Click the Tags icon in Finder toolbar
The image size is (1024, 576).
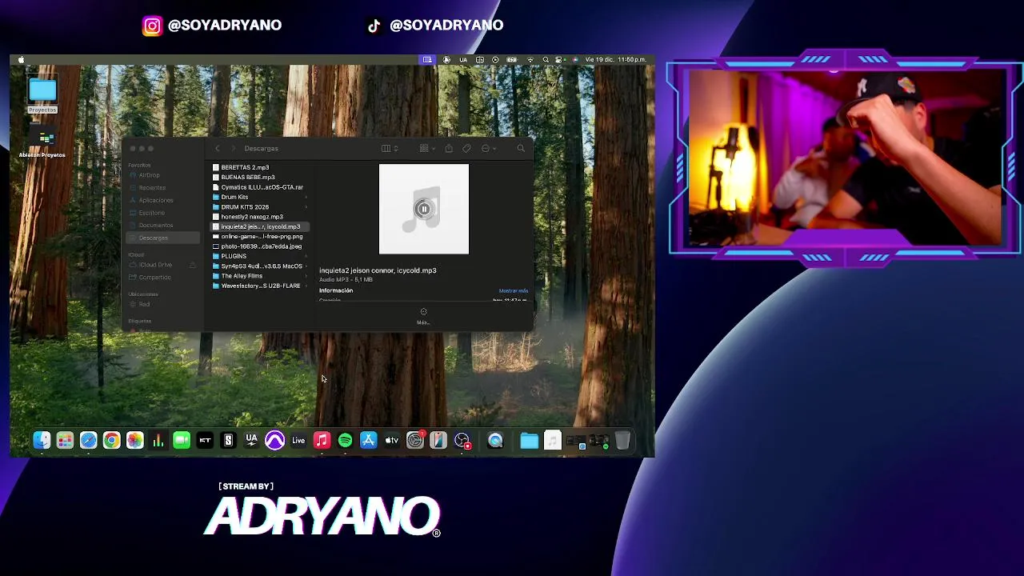click(x=466, y=148)
